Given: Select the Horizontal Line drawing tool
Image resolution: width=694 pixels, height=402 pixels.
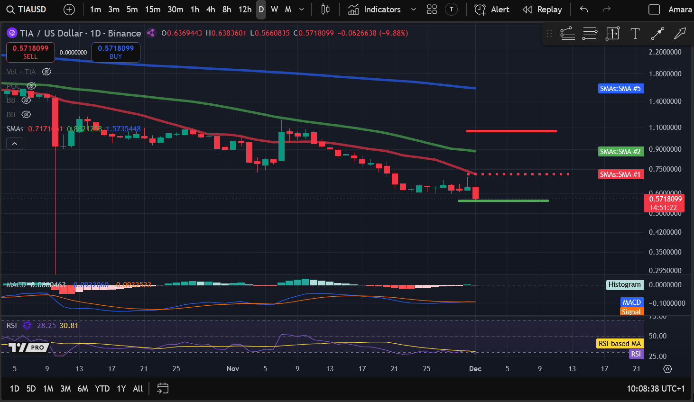Looking at the screenshot, I should [590, 34].
